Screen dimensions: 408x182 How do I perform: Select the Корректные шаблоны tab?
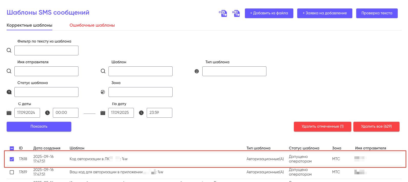[x=29, y=25]
